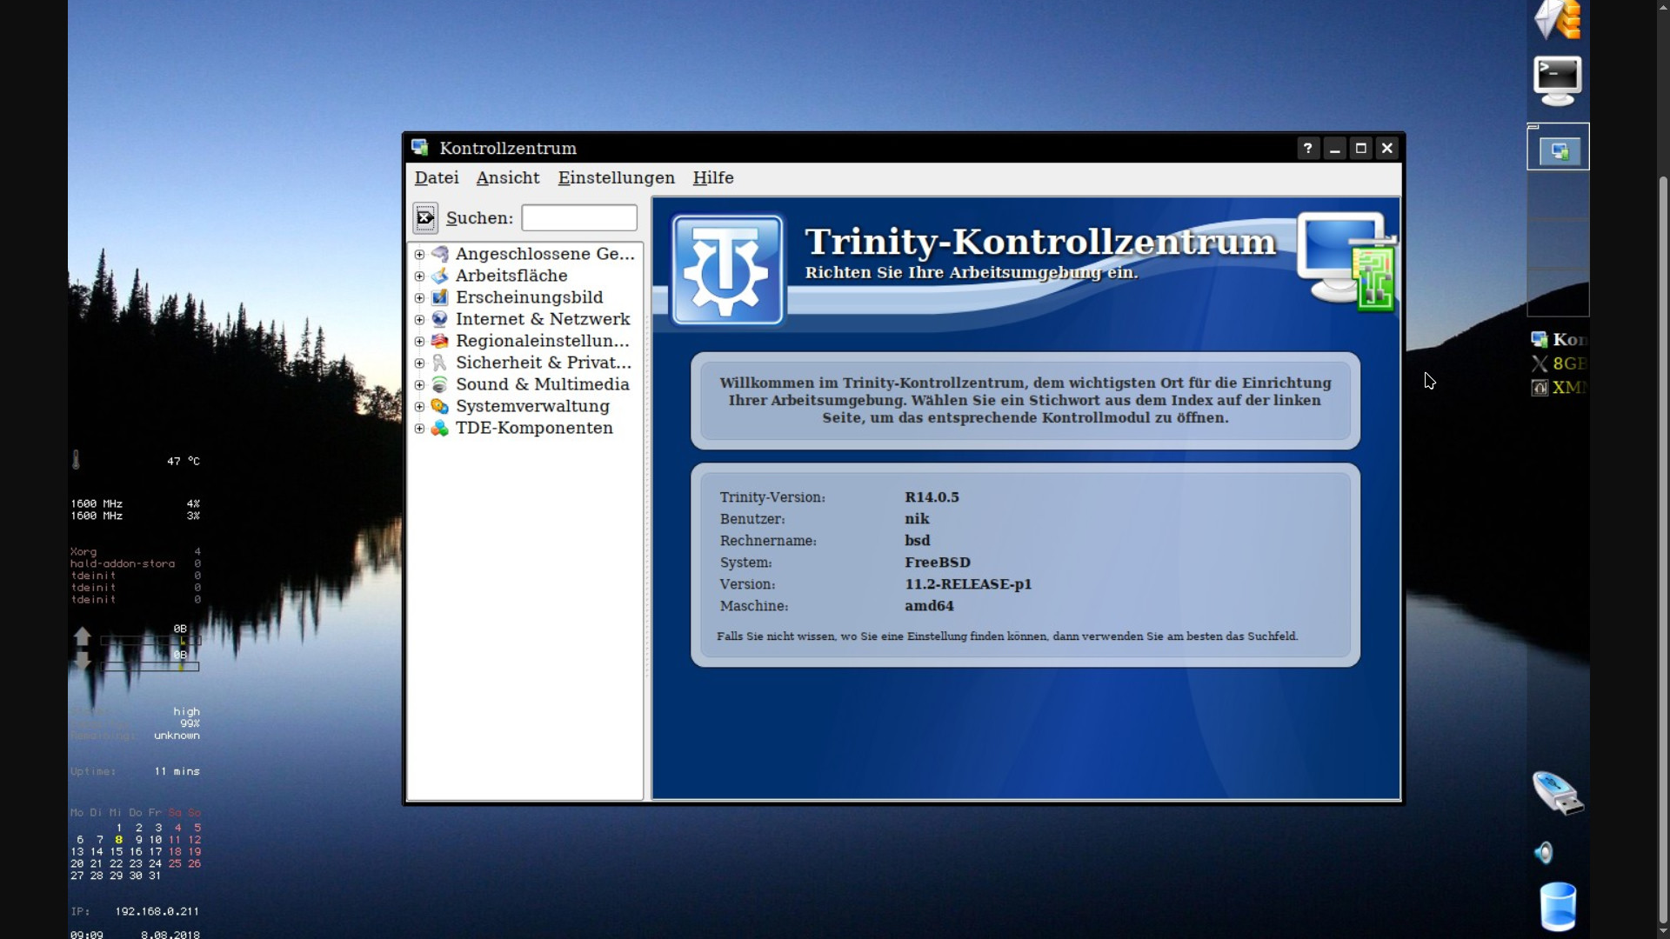Click the Angeschlossene Geräte category icon
The width and height of the screenshot is (1670, 939).
(440, 254)
